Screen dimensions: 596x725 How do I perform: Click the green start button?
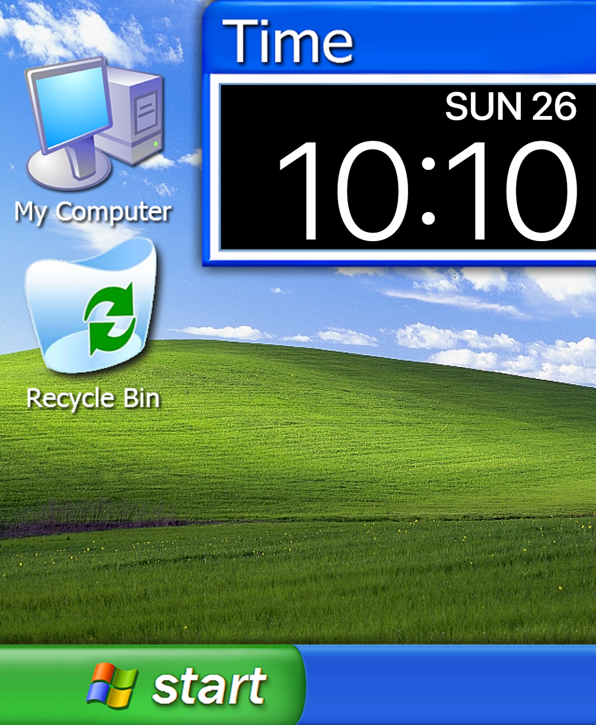[152, 685]
